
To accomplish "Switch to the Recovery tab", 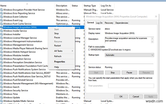I will click(x=109, y=23).
